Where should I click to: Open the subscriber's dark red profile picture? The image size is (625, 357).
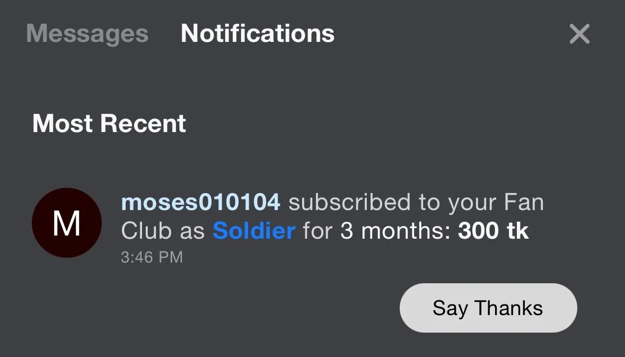point(67,223)
